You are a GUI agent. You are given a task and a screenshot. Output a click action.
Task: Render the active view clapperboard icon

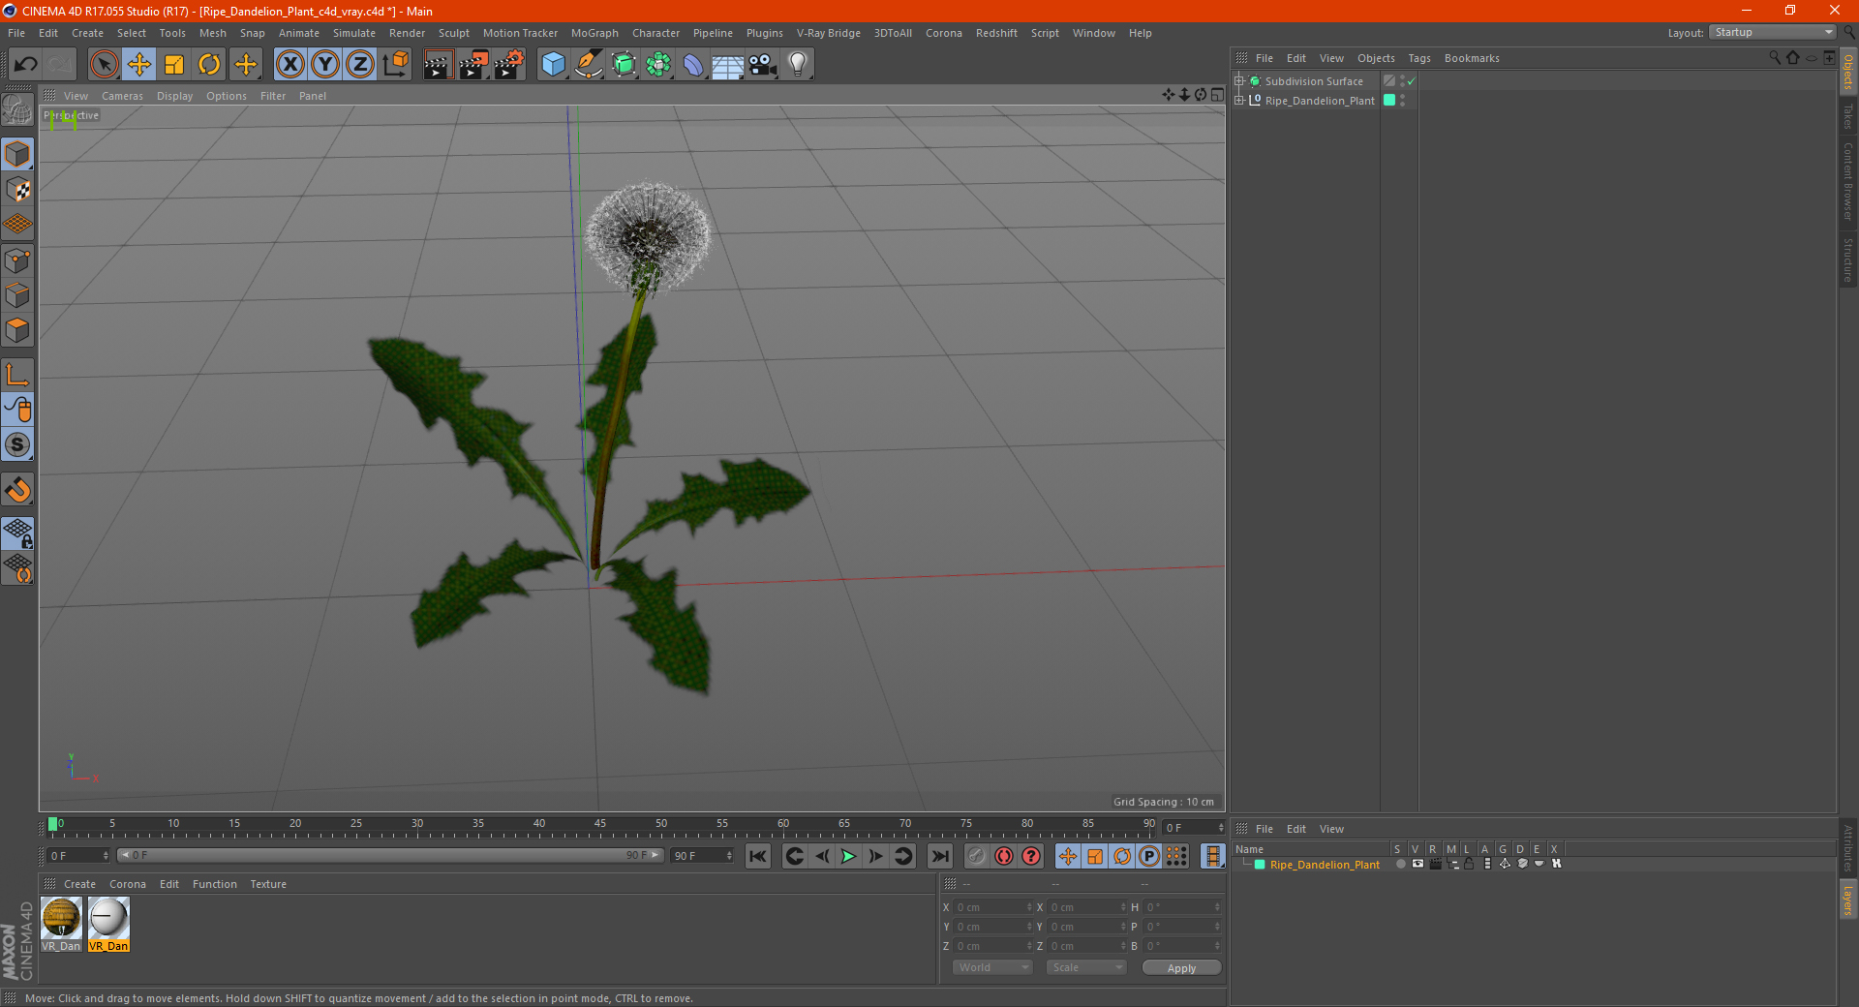tap(438, 65)
